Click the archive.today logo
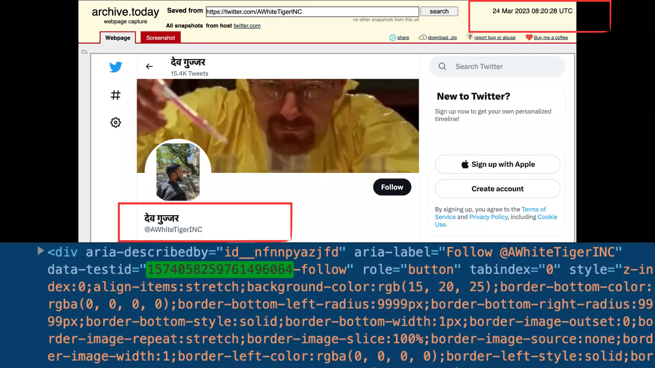The width and height of the screenshot is (655, 368). pos(125,12)
